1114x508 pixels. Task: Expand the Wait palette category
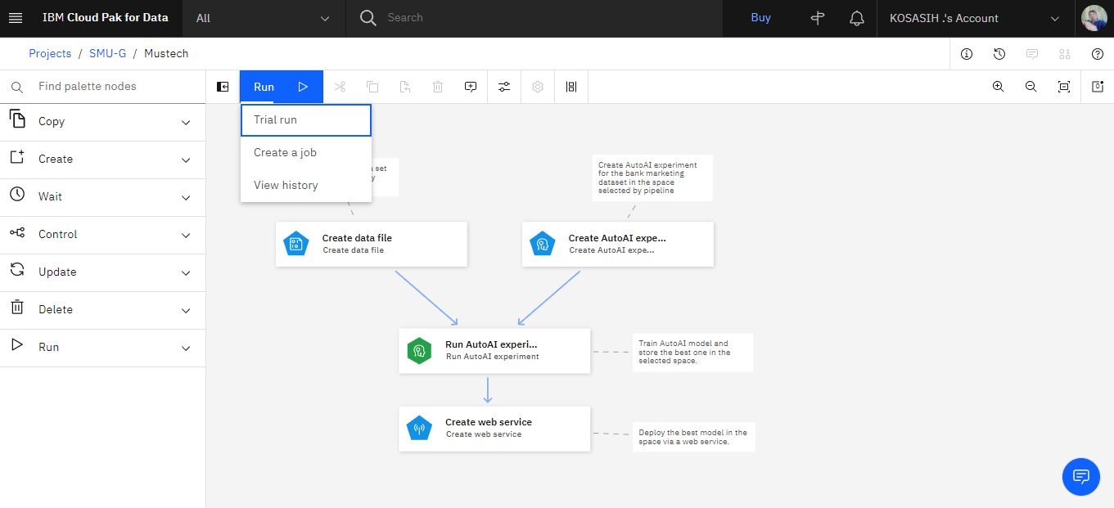point(102,197)
